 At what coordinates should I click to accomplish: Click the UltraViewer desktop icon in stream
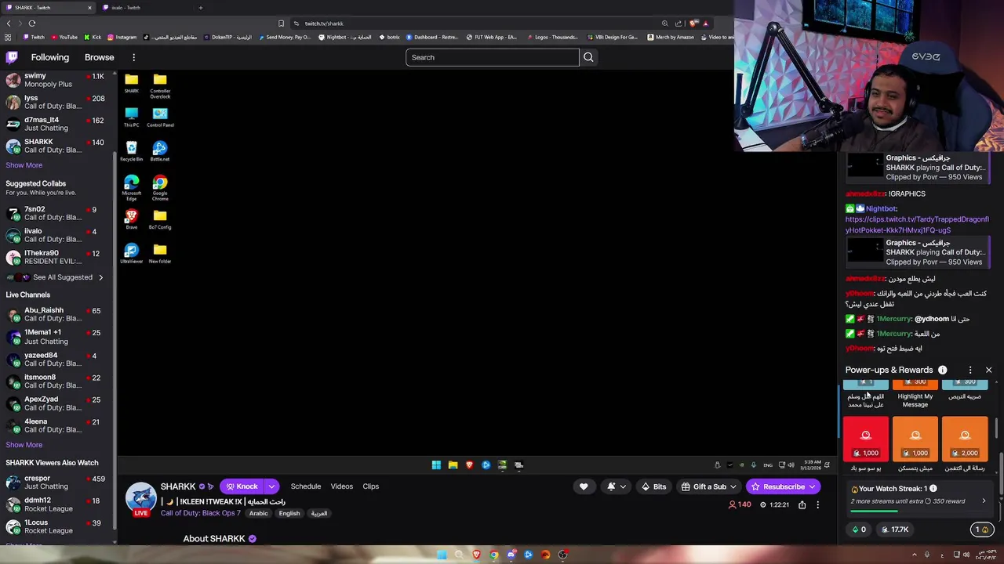131,253
